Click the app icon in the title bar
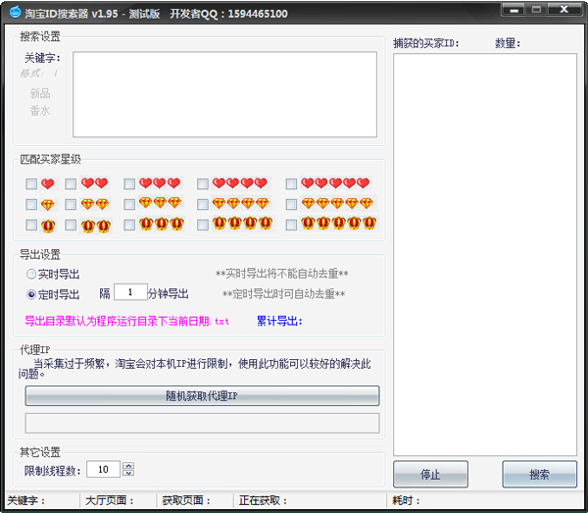The height and width of the screenshot is (513, 588). (14, 13)
